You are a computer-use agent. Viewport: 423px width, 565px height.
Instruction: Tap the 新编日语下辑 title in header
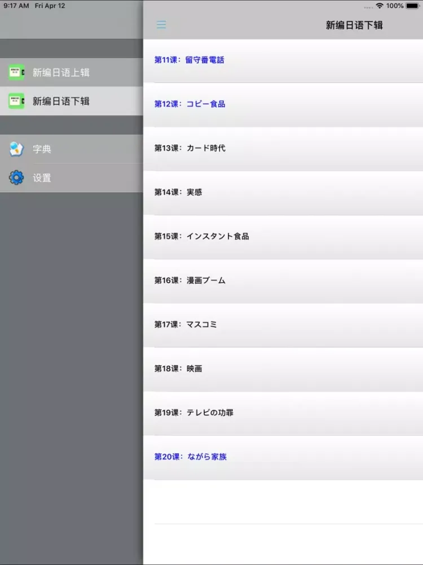354,25
